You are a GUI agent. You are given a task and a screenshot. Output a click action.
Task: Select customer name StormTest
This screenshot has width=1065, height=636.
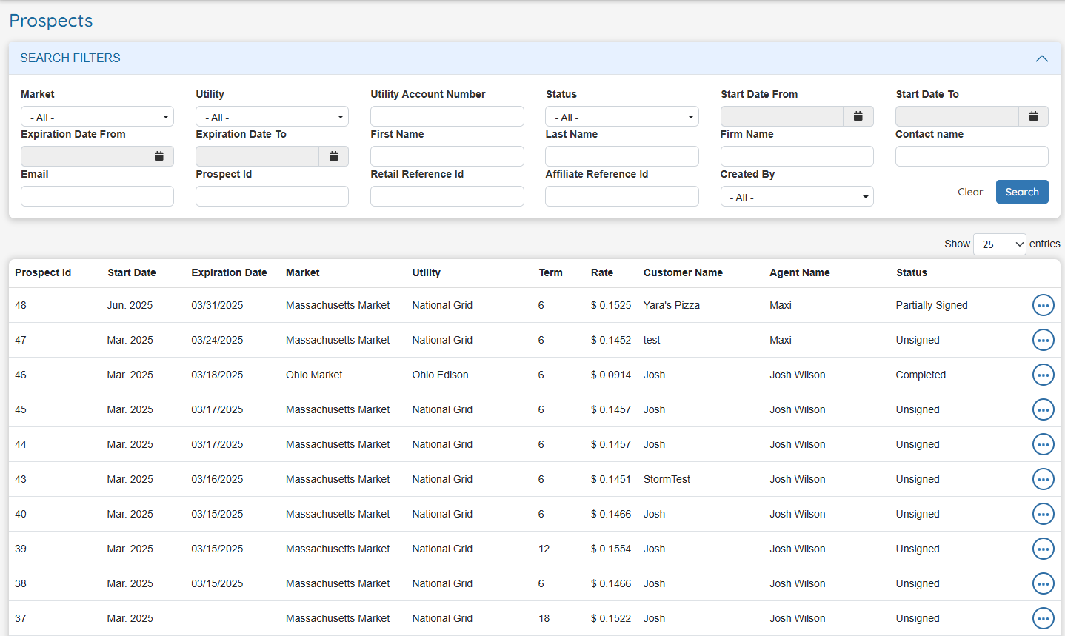(x=667, y=479)
